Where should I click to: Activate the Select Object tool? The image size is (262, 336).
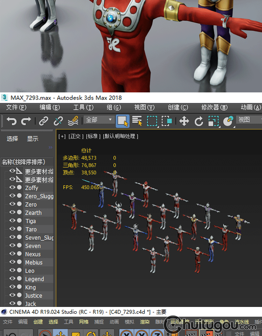point(122,121)
